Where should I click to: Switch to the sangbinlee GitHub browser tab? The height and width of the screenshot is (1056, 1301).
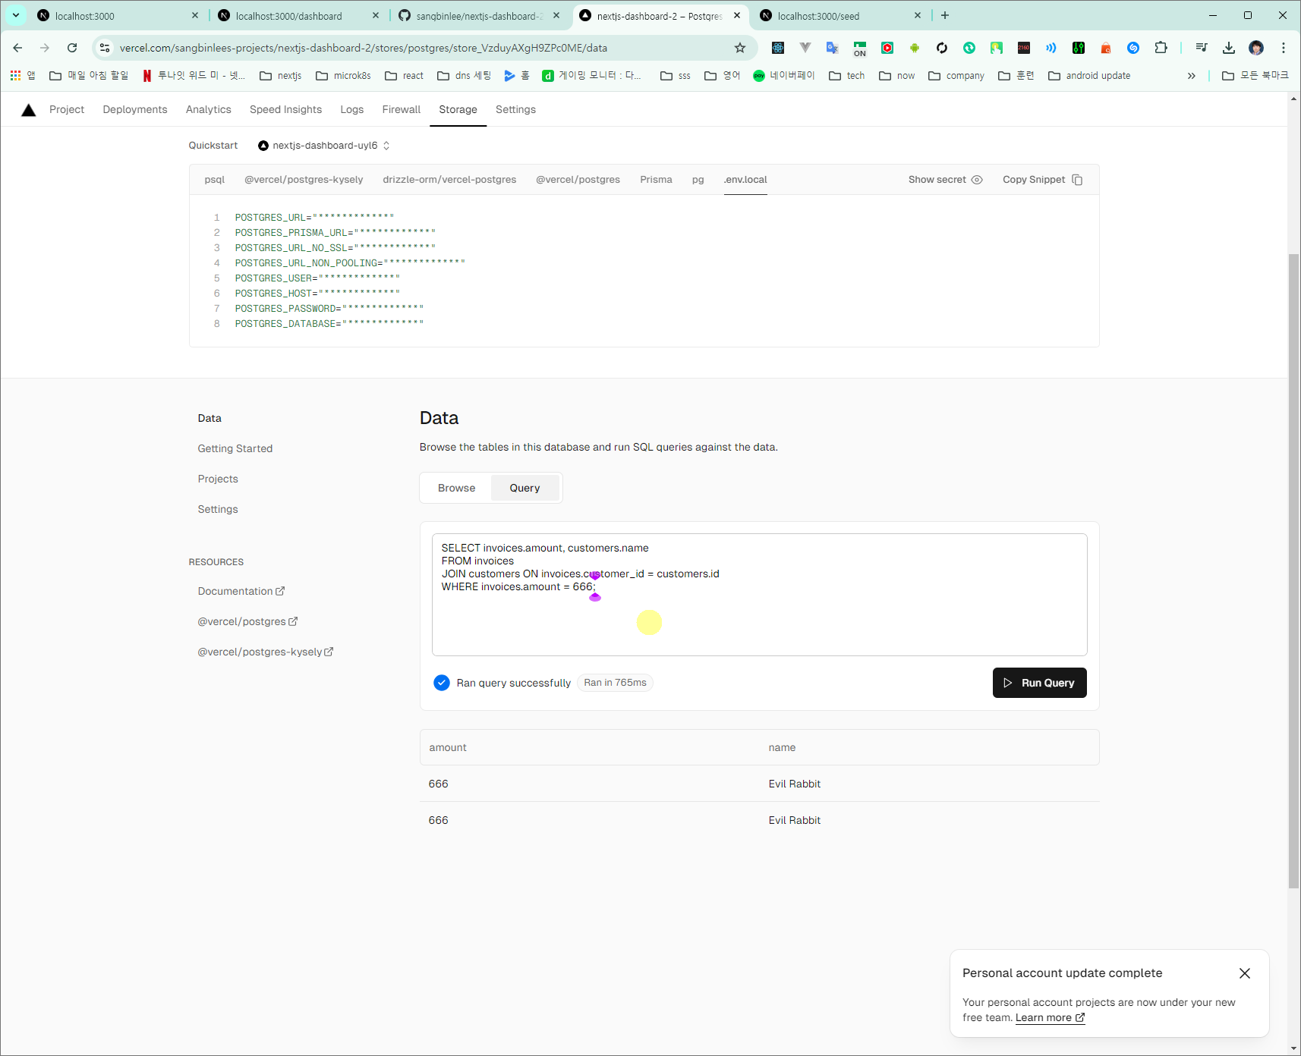[478, 15]
